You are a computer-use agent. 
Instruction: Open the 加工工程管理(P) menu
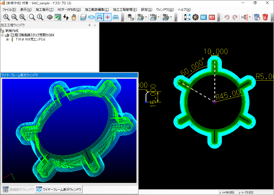coord(125,10)
